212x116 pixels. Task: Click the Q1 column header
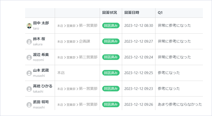pyautogui.click(x=160, y=12)
